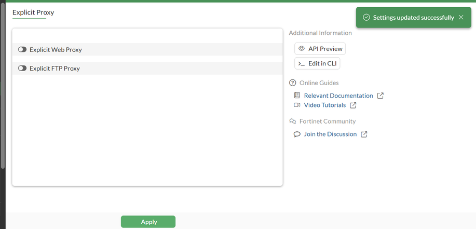Click the left vertical scrollbar
The image size is (476, 229).
pos(3,83)
